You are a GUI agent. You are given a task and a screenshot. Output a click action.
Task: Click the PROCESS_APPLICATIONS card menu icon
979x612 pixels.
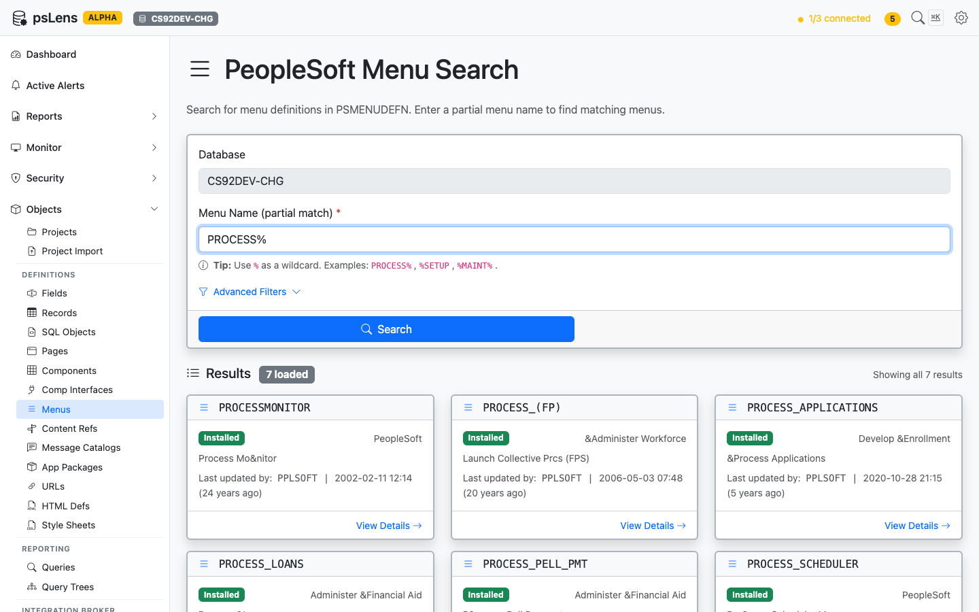pyautogui.click(x=732, y=407)
